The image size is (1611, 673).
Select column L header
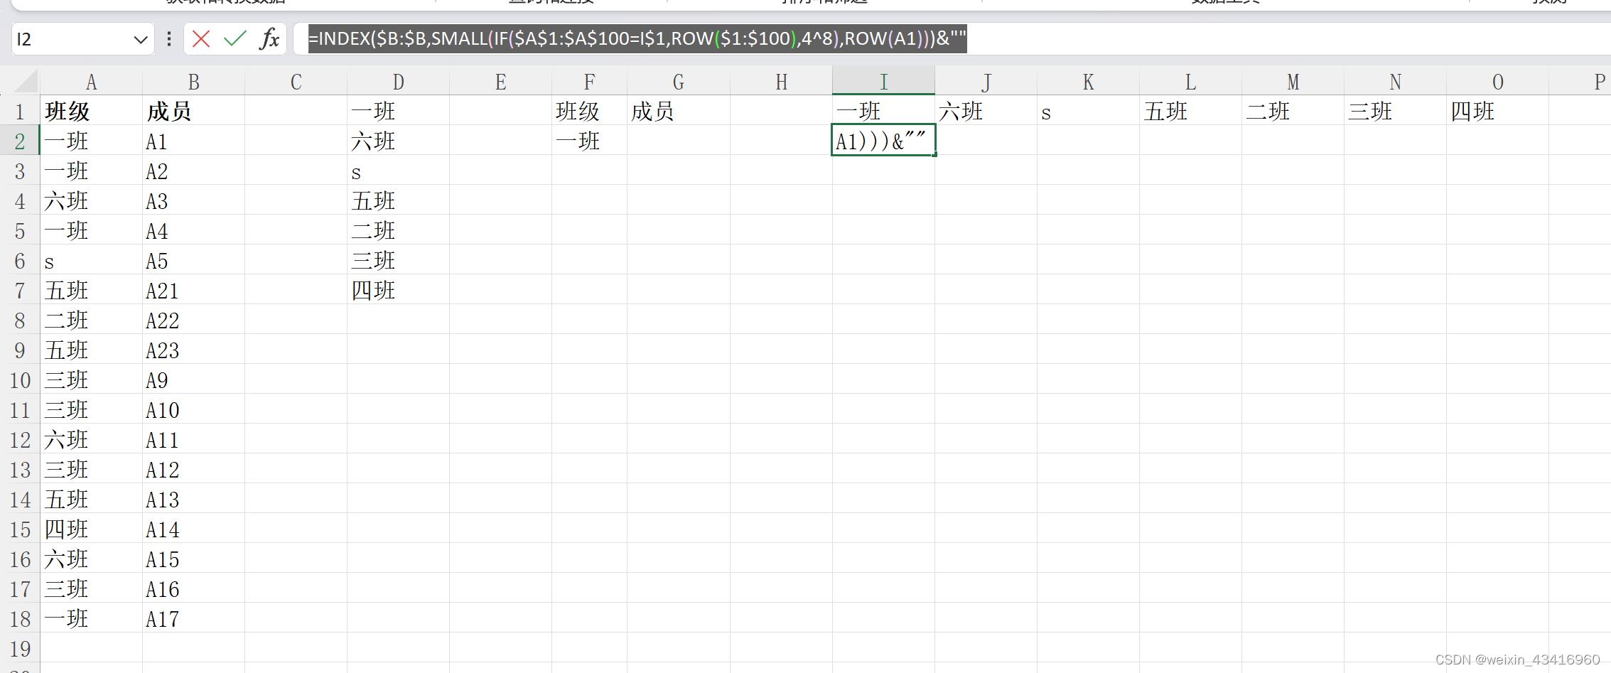point(1190,82)
